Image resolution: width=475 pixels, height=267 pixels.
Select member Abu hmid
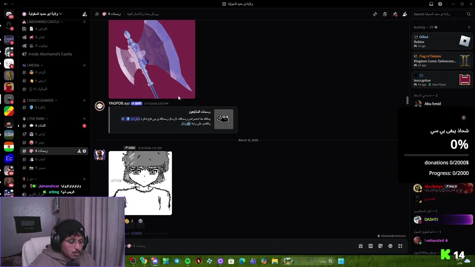point(432,104)
